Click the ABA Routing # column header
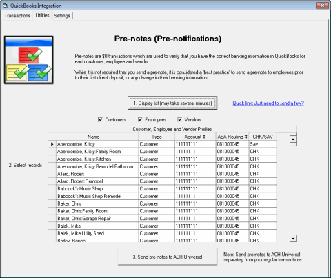The image size is (331, 278). coord(232,137)
